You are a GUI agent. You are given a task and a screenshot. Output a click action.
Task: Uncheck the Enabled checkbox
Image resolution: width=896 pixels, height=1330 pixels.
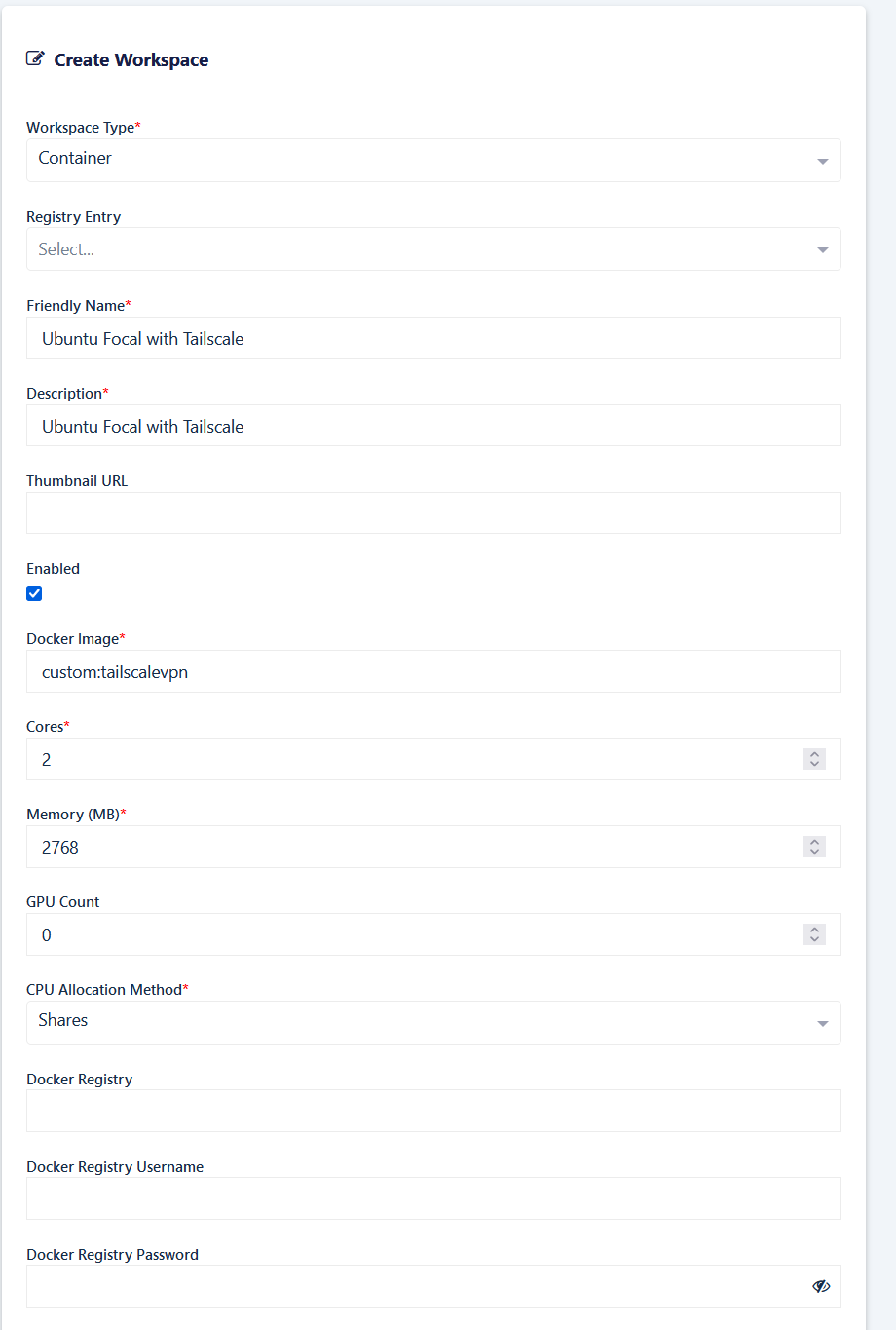[34, 593]
